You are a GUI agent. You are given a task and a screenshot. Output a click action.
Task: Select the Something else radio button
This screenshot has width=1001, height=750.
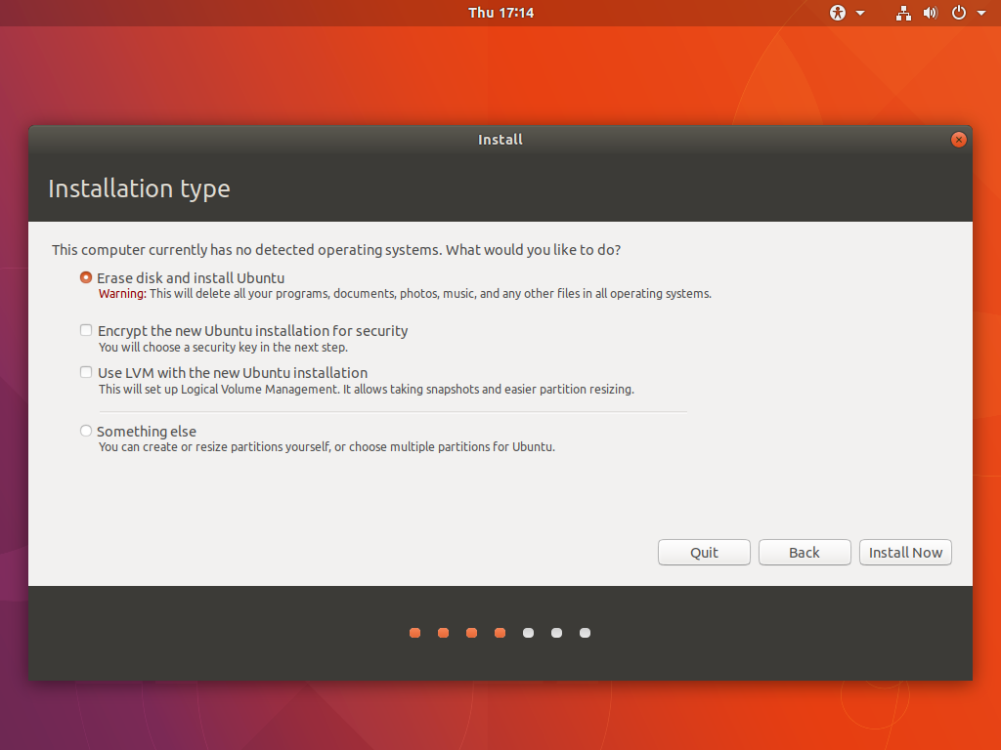click(86, 431)
